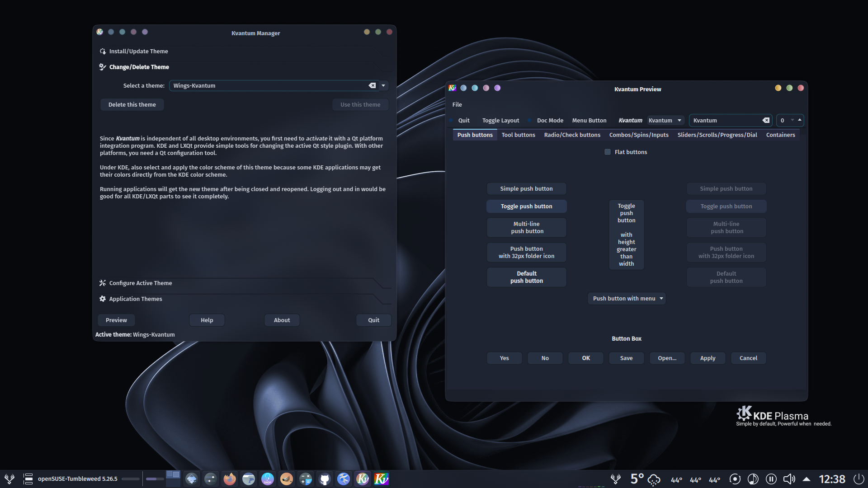Show hidden tray icons with the up arrow
This screenshot has height=488, width=868.
coord(807,479)
